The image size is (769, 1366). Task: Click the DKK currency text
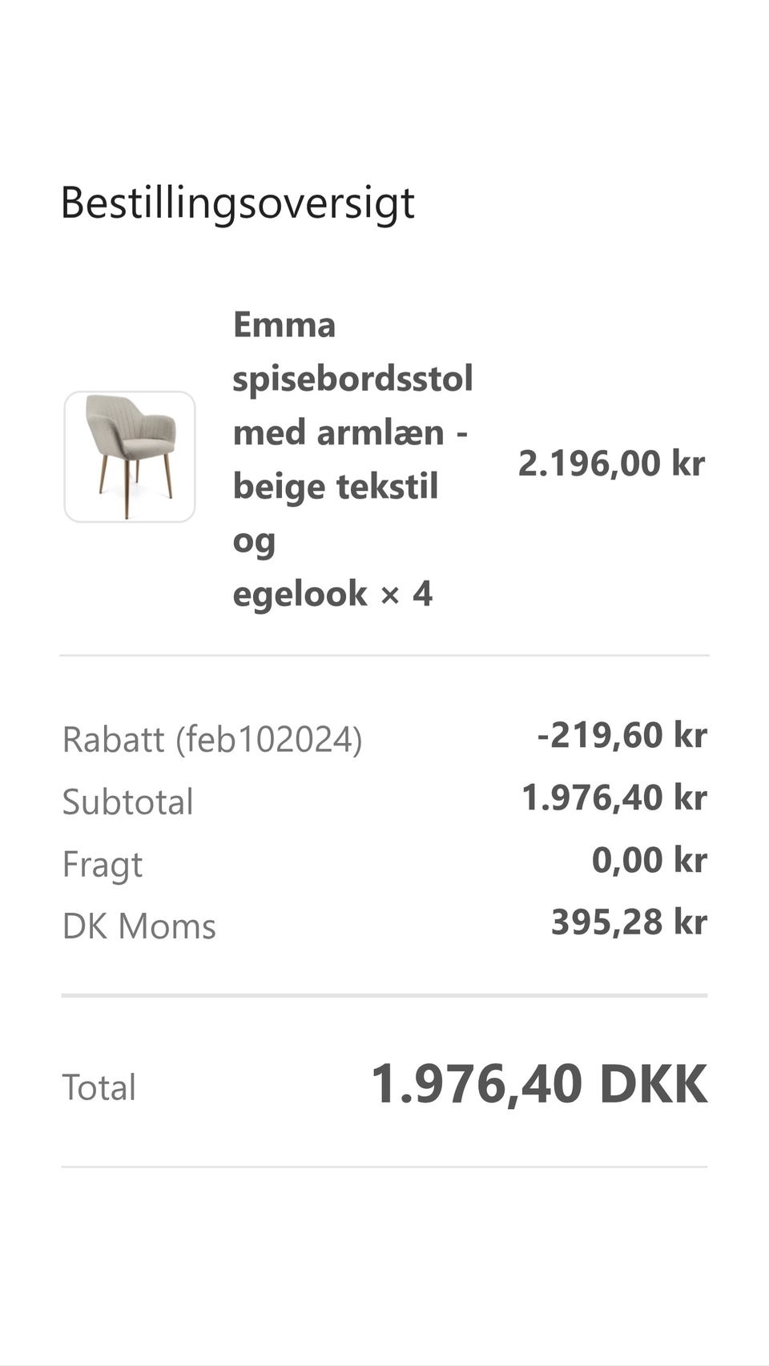point(654,1084)
